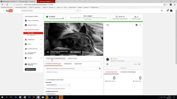Image resolution: width=177 pixels, height=99 pixels.
Task: Go to the YouTube logo home
Action: (x=9, y=11)
